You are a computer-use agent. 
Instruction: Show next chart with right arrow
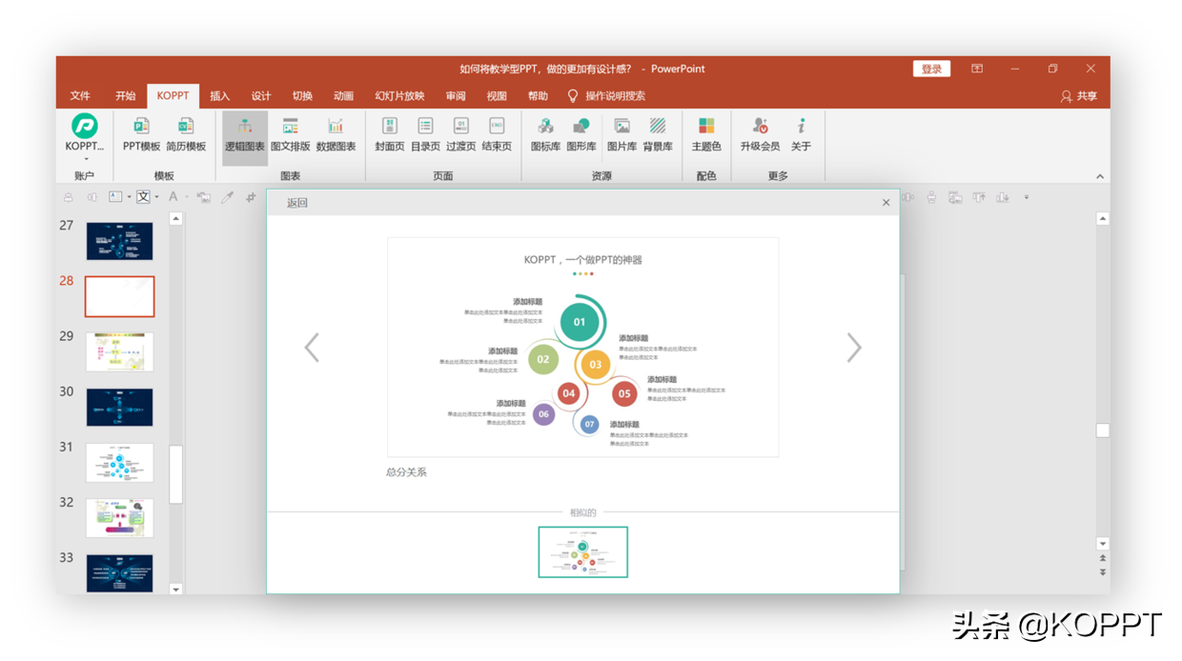pyautogui.click(x=854, y=348)
